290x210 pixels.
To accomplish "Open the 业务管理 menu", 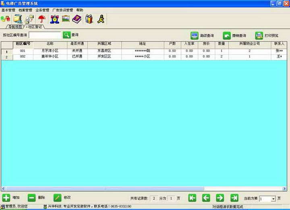I will click(42, 10).
